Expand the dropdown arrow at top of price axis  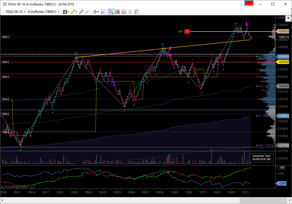[288, 18]
